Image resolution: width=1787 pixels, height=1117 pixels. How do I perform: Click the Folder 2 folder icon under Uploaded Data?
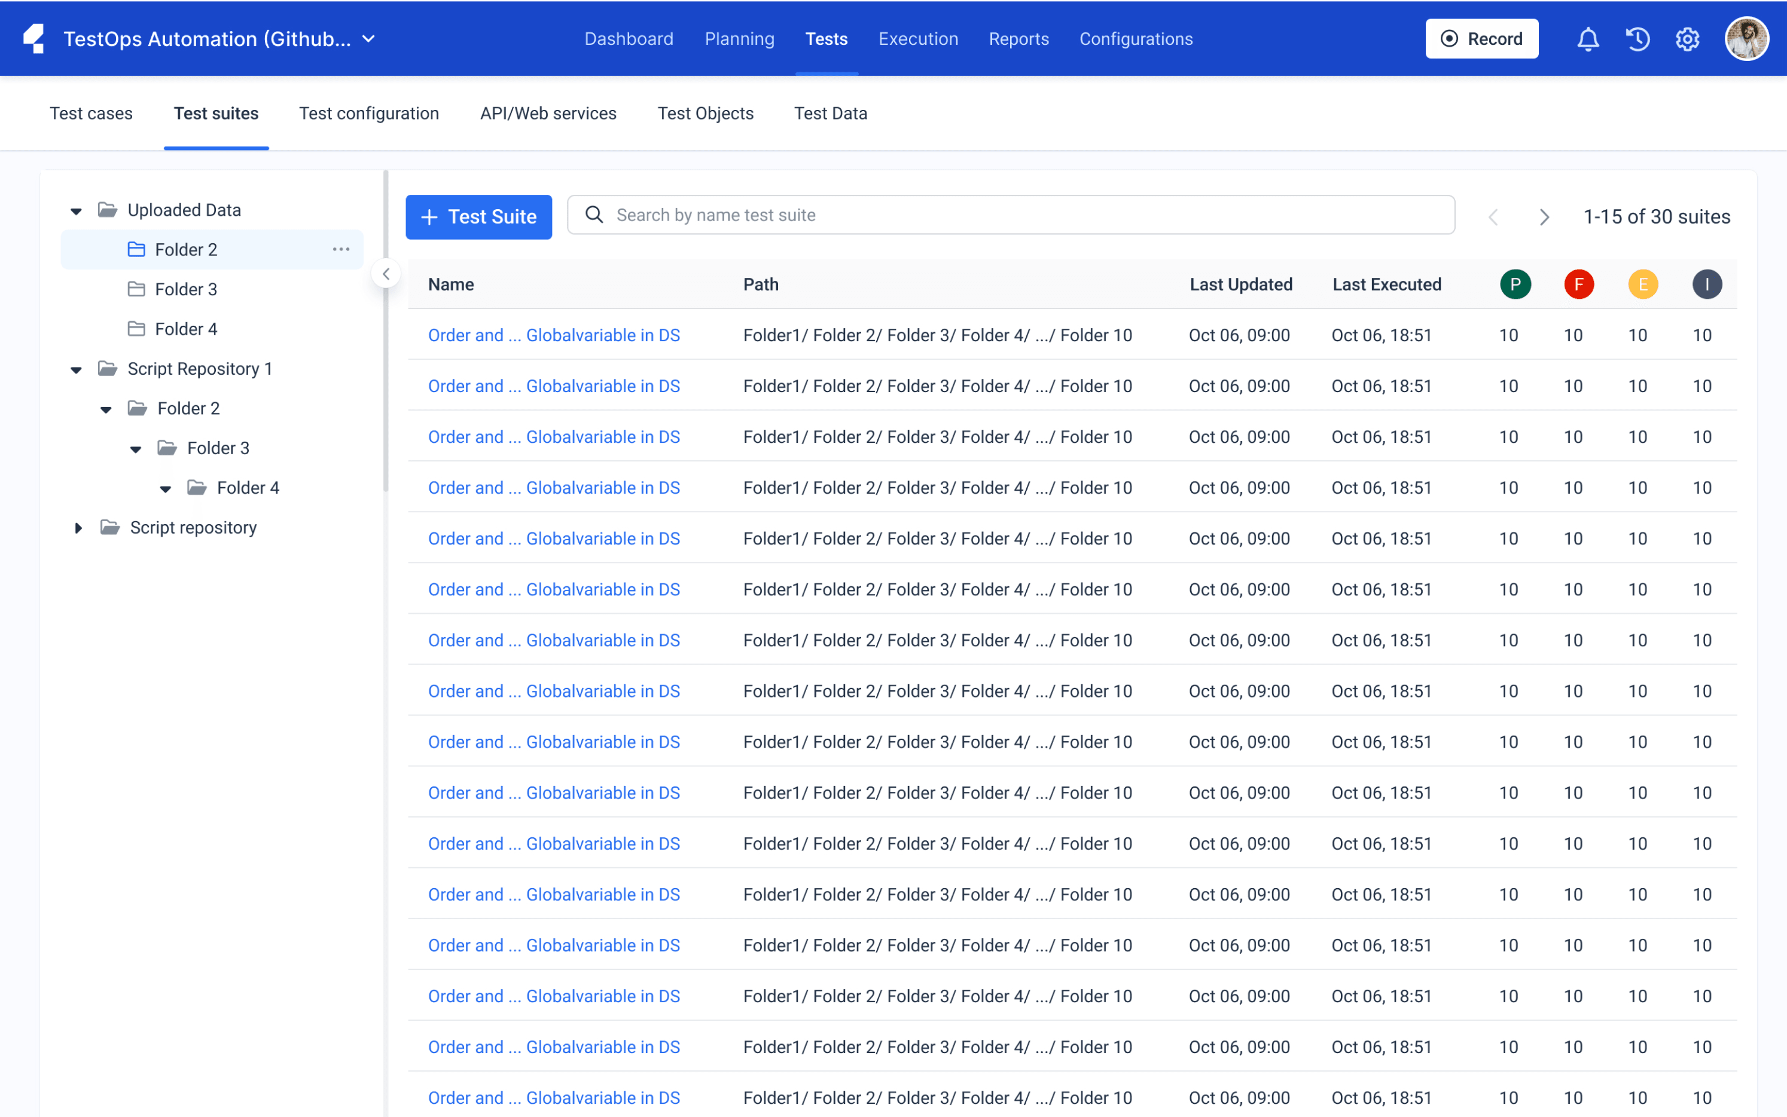pyautogui.click(x=136, y=249)
